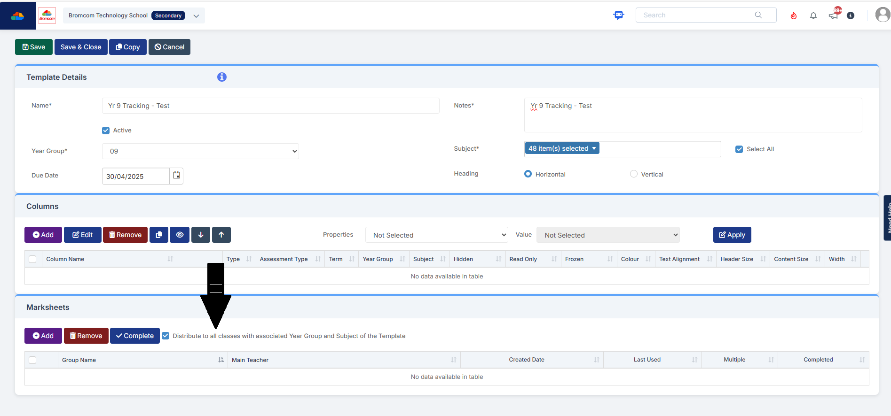The height and width of the screenshot is (416, 891).
Task: Click the duplicate column icon button
Action: coord(159,235)
